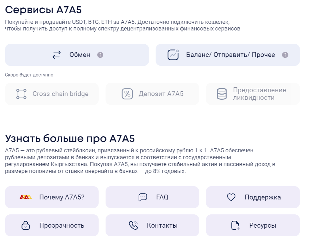Click the database stack liquidity icon
Image resolution: width=310 pixels, height=244 pixels.
222,94
